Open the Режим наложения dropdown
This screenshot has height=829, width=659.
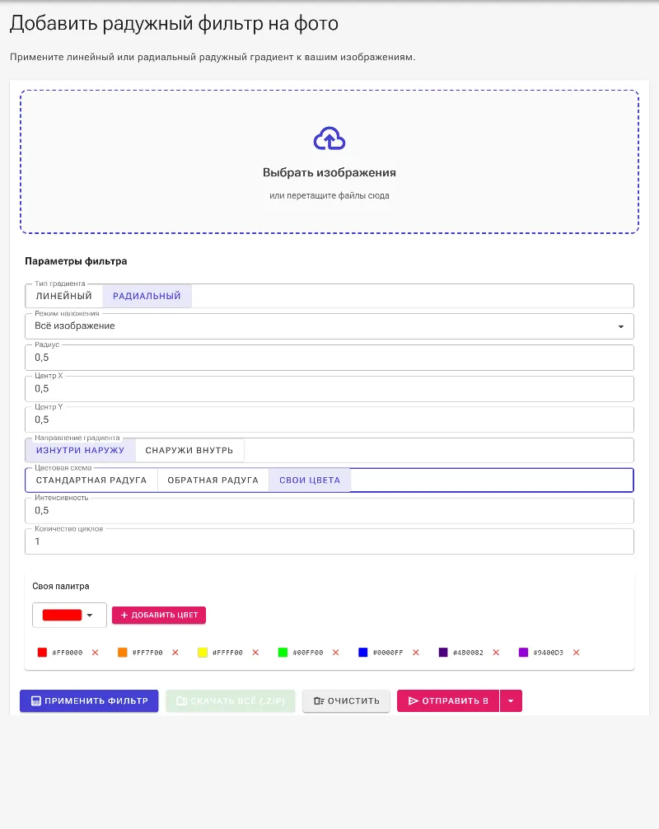pos(329,326)
